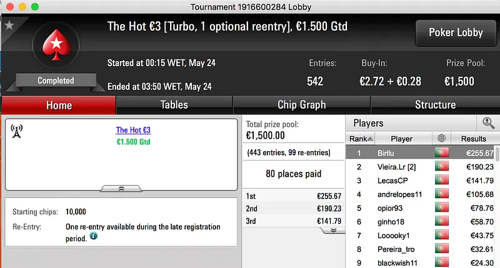Image resolution: width=500 pixels, height=268 pixels.
Task: Click the Player column header
Action: point(401,139)
